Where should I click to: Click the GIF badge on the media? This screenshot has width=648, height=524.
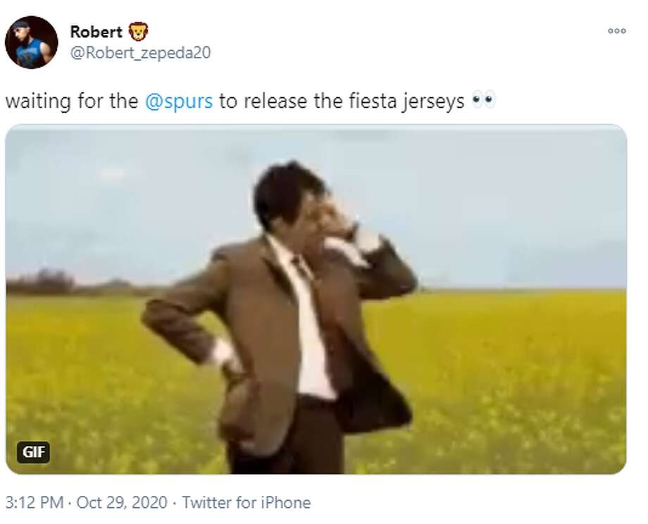pyautogui.click(x=33, y=451)
